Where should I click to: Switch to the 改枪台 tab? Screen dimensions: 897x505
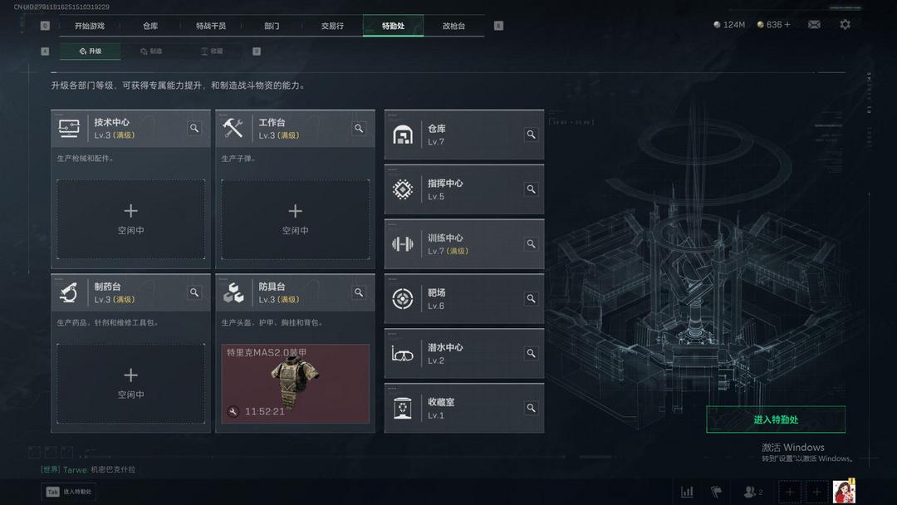(453, 26)
